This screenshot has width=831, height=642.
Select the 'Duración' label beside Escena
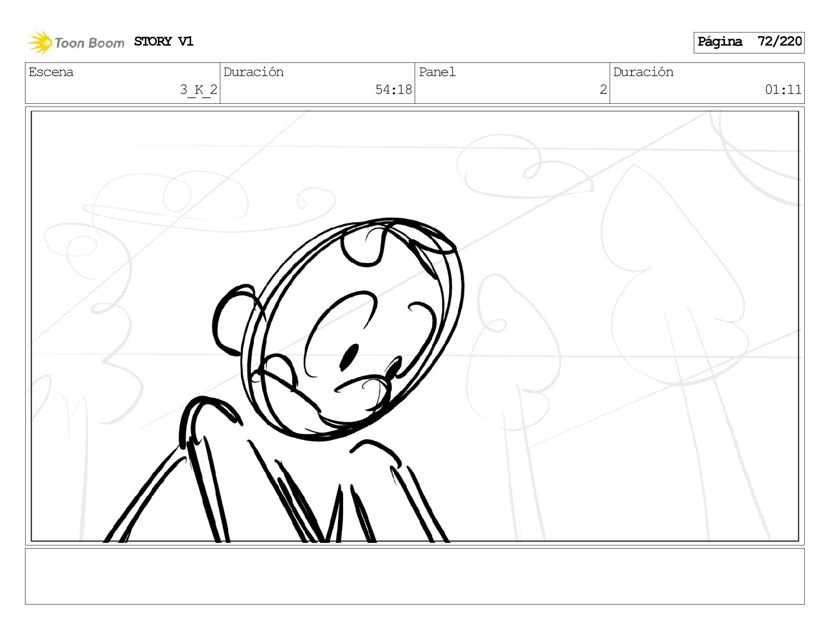253,72
